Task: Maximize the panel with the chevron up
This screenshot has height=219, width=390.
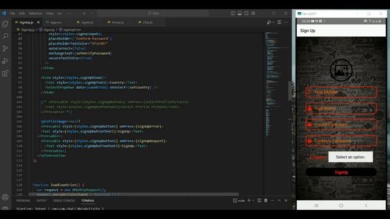Action: coord(279,201)
